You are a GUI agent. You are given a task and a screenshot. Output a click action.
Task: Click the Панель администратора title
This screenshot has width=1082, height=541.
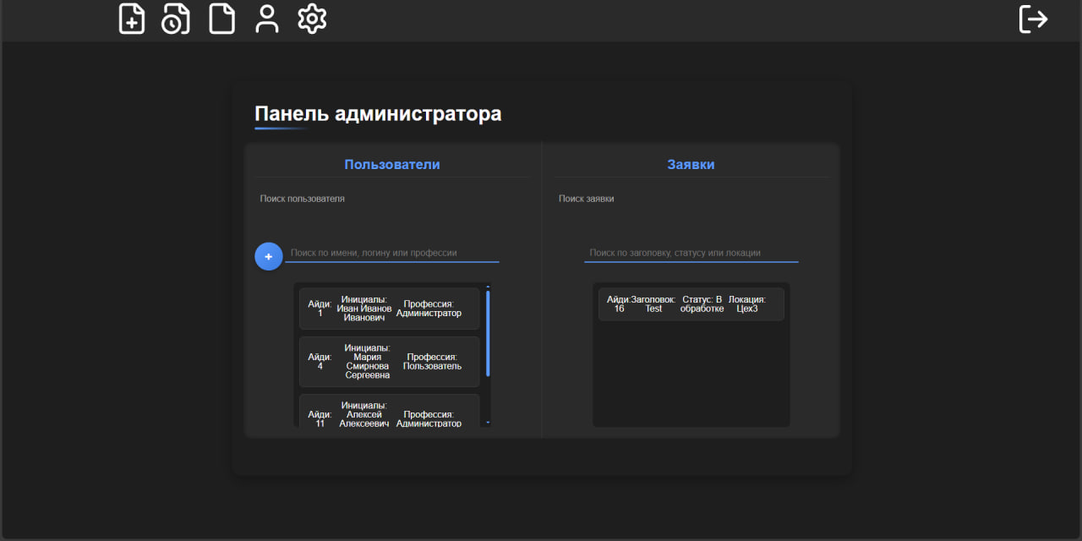click(x=378, y=113)
